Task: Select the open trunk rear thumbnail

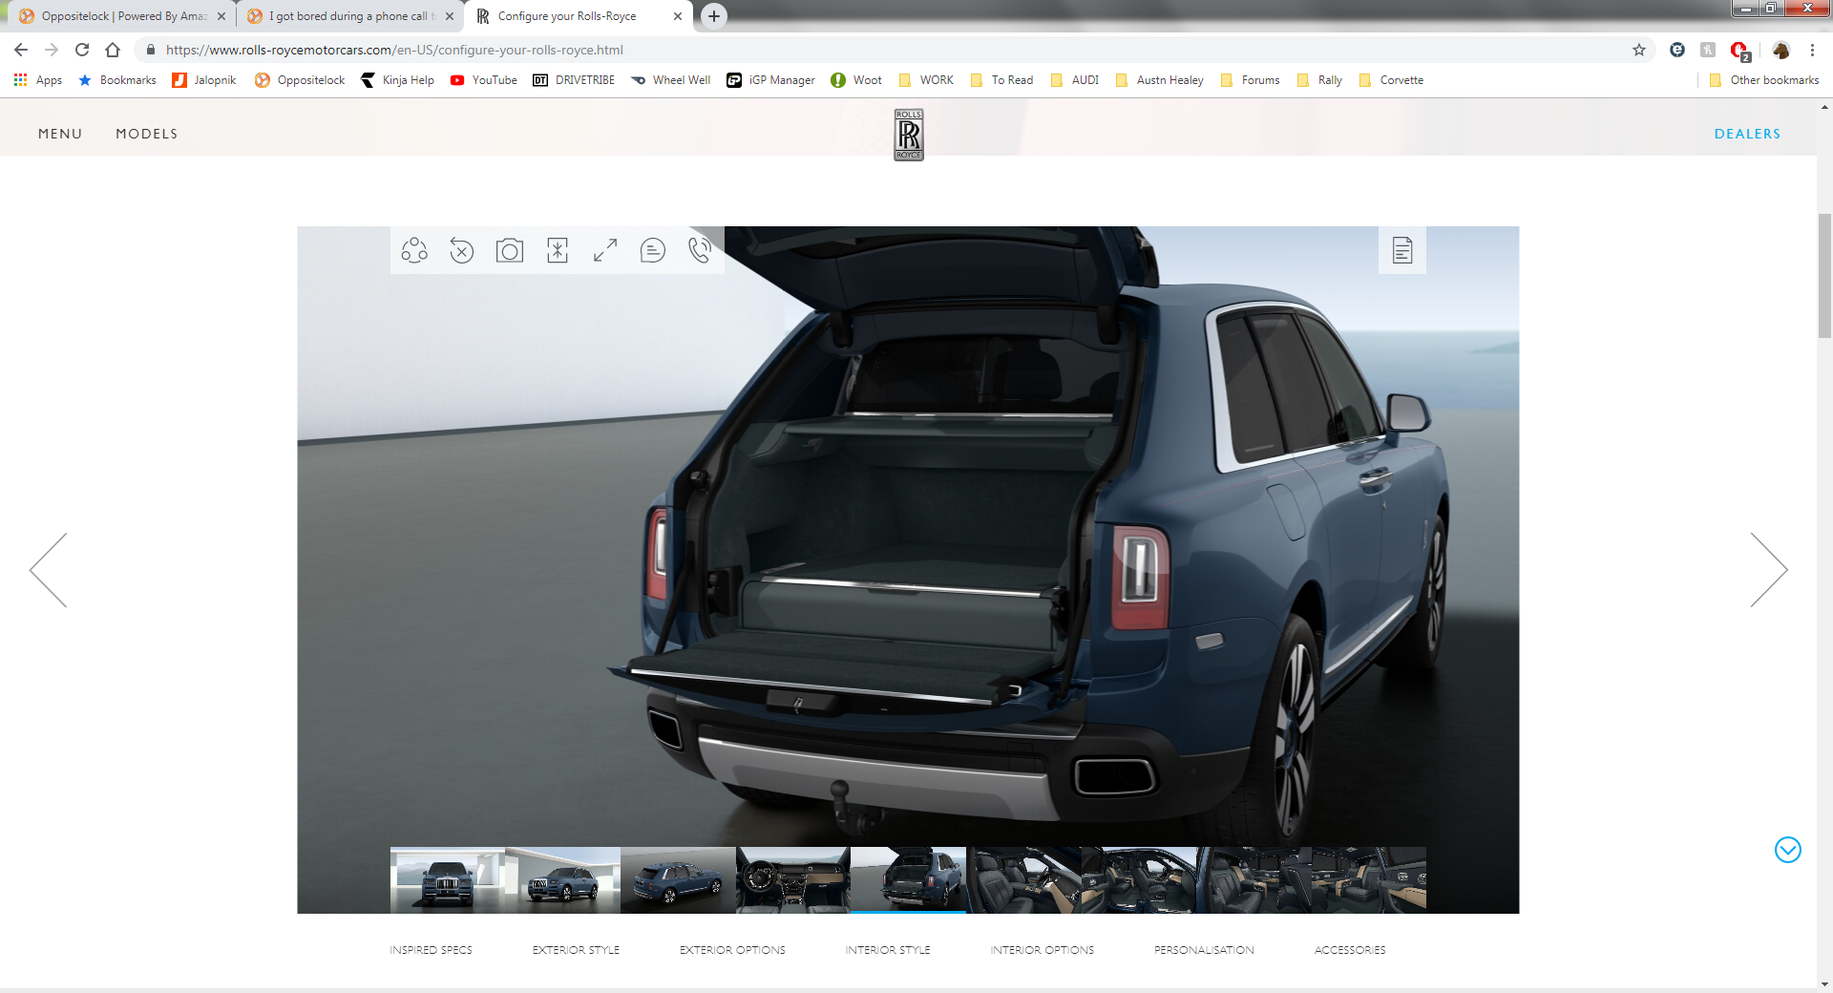Action: [909, 879]
